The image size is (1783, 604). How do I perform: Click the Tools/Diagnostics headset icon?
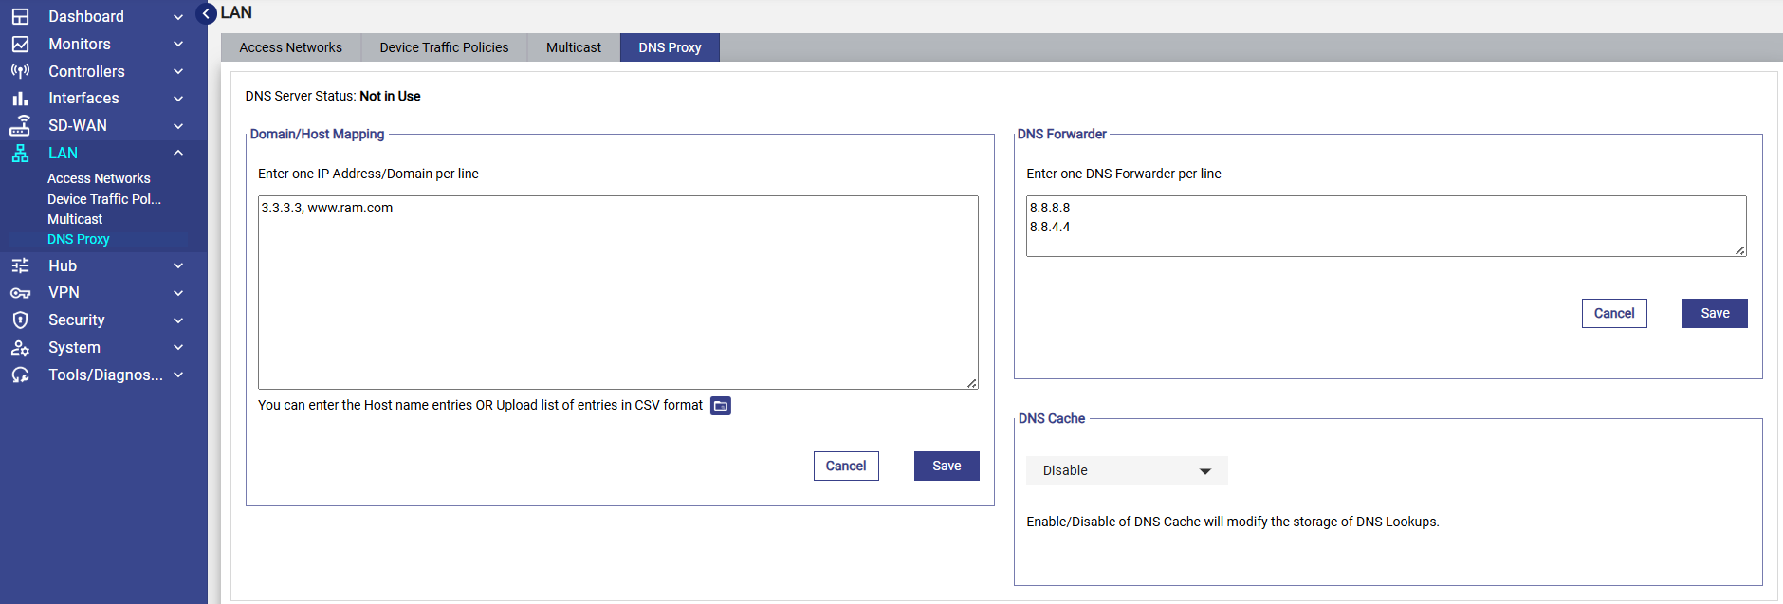pos(20,375)
